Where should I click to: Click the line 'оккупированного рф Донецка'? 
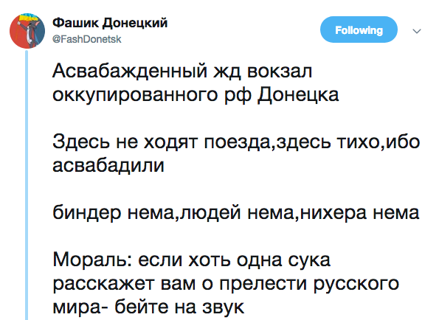[196, 95]
